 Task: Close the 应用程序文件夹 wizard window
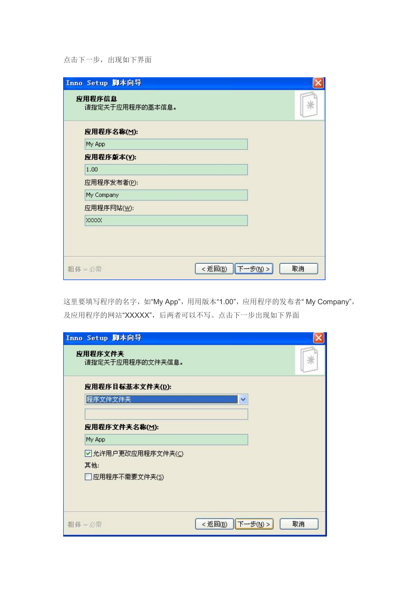[x=319, y=338]
